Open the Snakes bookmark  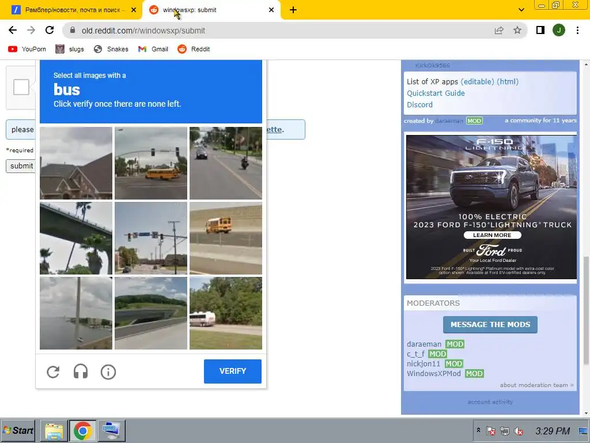[111, 49]
